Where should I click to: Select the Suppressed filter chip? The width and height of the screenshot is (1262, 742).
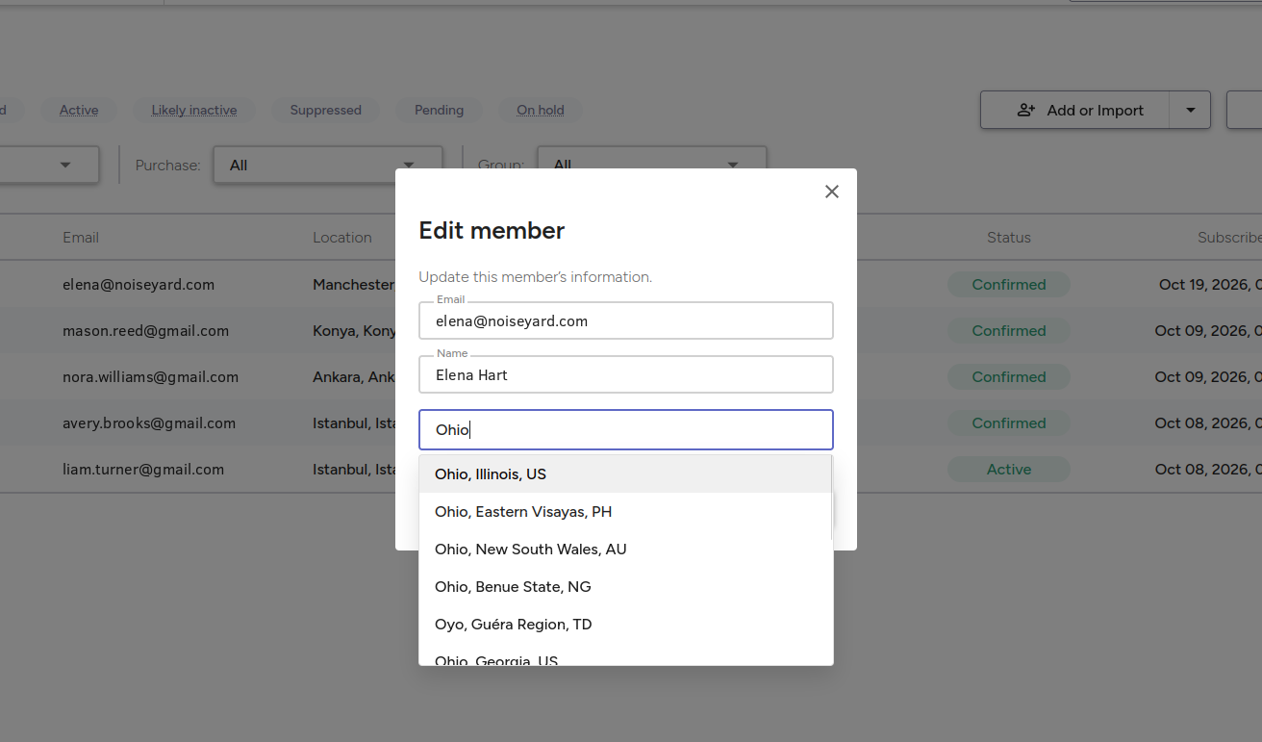[325, 111]
